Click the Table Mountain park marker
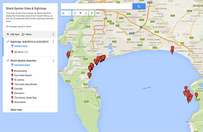The image size is (203, 132). (x=83, y=19)
